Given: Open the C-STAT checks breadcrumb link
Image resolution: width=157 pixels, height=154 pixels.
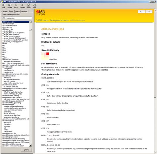Looking at the screenshot, I should point(42,20).
